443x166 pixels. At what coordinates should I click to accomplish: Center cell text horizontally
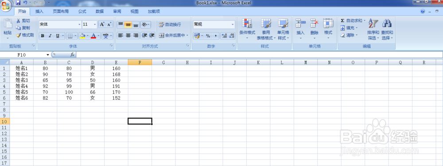coord(128,35)
